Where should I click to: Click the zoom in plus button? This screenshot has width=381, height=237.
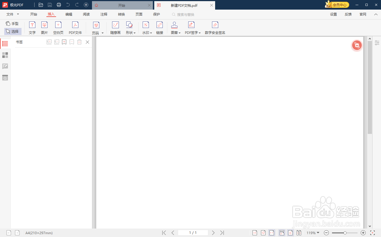(363, 233)
